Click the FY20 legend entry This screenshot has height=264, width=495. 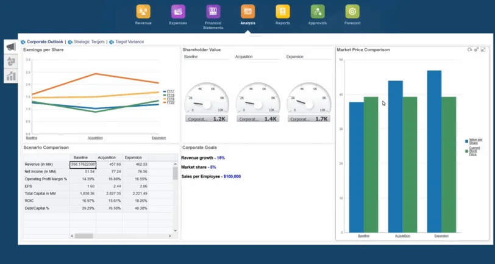(171, 102)
